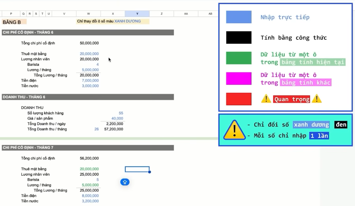
Task: Select column header R
Action: pos(30,14)
